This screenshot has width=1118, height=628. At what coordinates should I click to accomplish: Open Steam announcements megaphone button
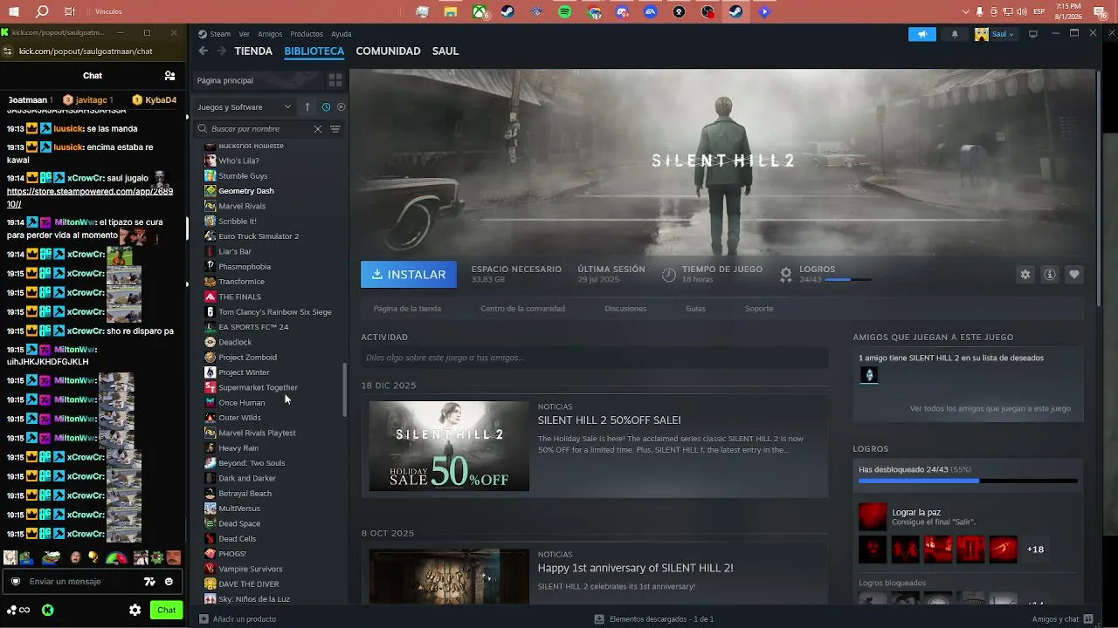point(921,34)
